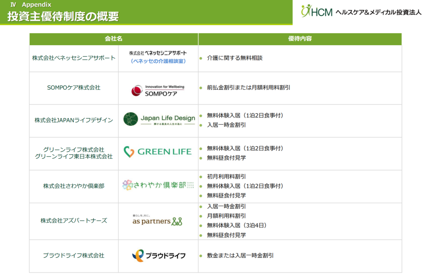Click 介護に関する無料相談 benefit text
This screenshot has width=426, height=274.
(235, 58)
